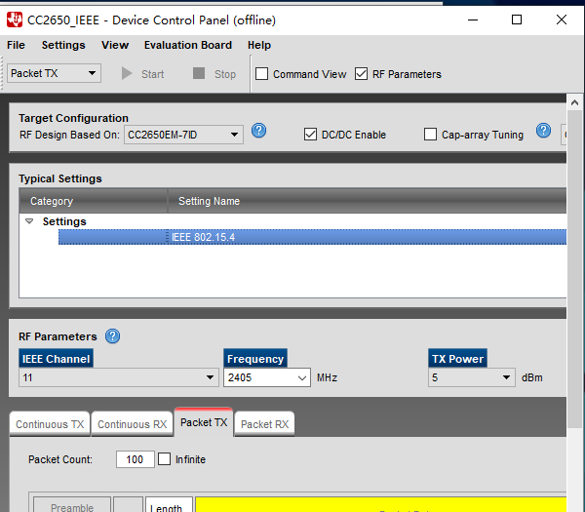
Task: Click the Preamble packet field box
Action: (x=72, y=504)
